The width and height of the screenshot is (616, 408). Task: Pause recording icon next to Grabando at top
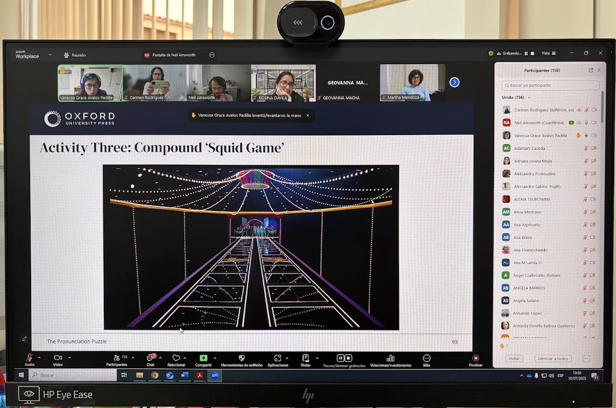click(526, 53)
